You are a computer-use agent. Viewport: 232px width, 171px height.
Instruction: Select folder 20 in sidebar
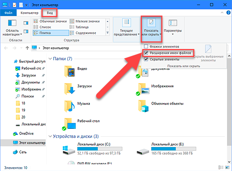click(21, 117)
